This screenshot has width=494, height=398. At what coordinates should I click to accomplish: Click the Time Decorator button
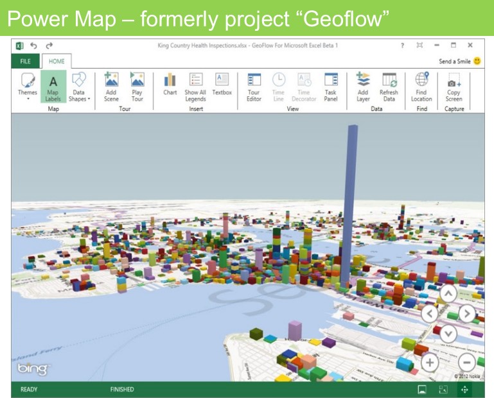click(x=304, y=86)
